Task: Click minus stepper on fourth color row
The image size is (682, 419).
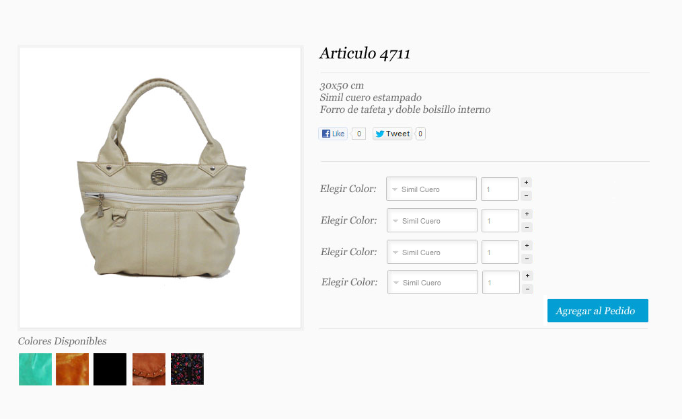Action: (x=527, y=289)
